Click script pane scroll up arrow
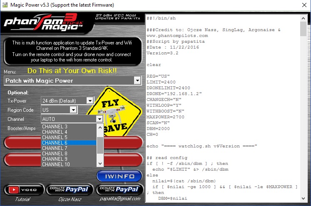 [x=303, y=18]
